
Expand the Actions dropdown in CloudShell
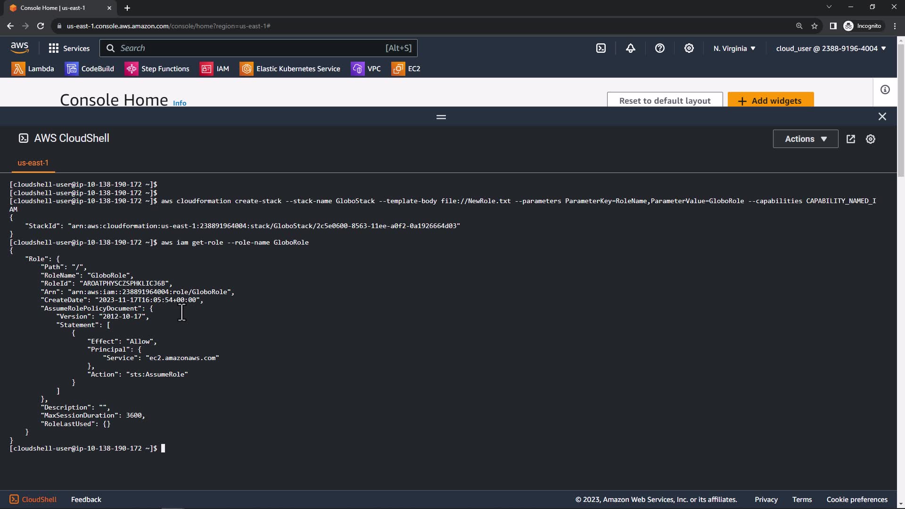point(805,139)
